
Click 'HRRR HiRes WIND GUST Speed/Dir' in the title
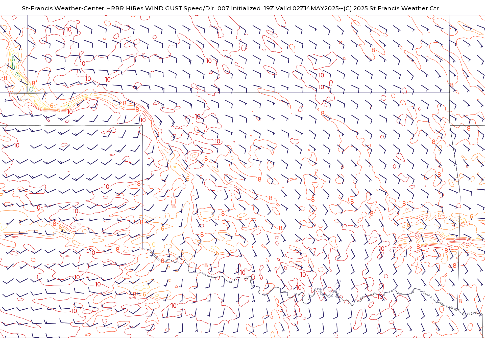[160, 8]
